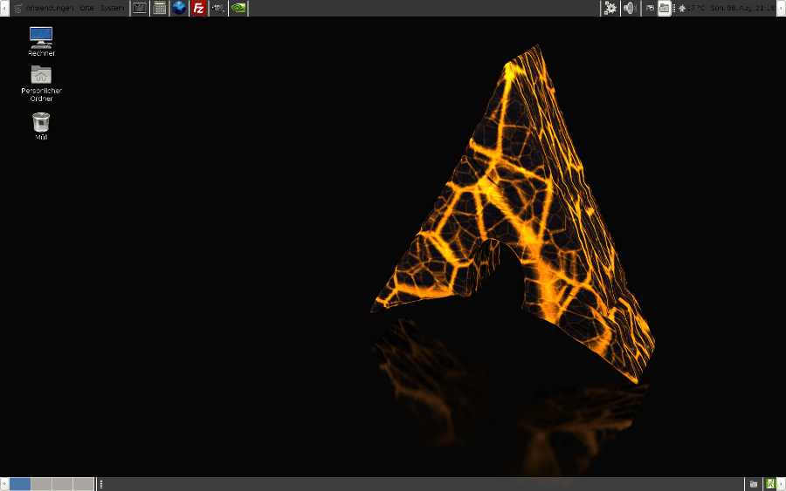Open the System menu
The image size is (786, 491).
click(113, 8)
